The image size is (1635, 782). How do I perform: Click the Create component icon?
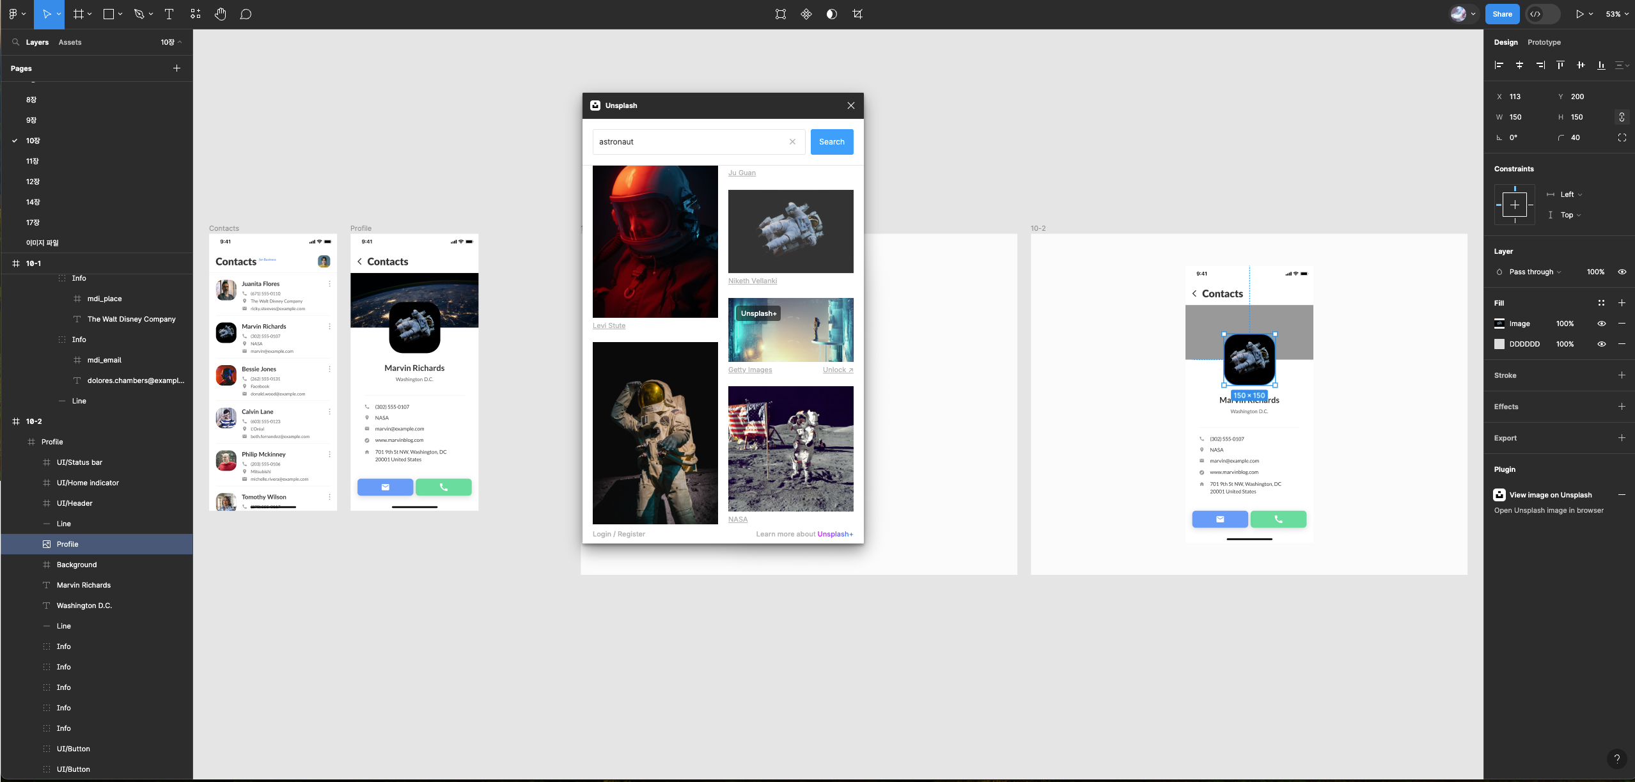pyautogui.click(x=806, y=14)
